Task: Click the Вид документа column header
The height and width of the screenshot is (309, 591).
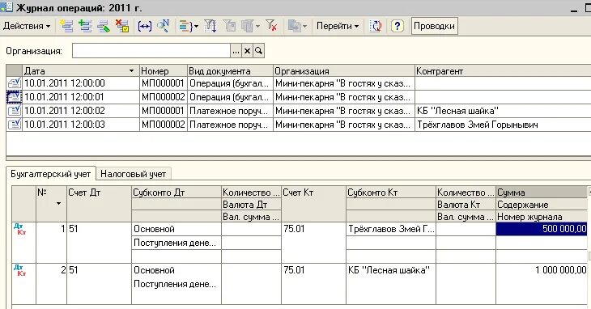Action: point(230,70)
